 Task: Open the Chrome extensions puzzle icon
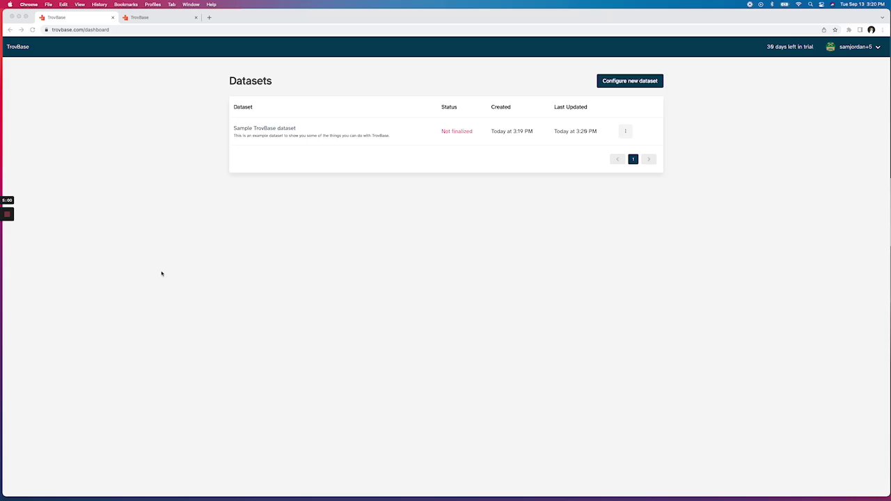click(849, 30)
